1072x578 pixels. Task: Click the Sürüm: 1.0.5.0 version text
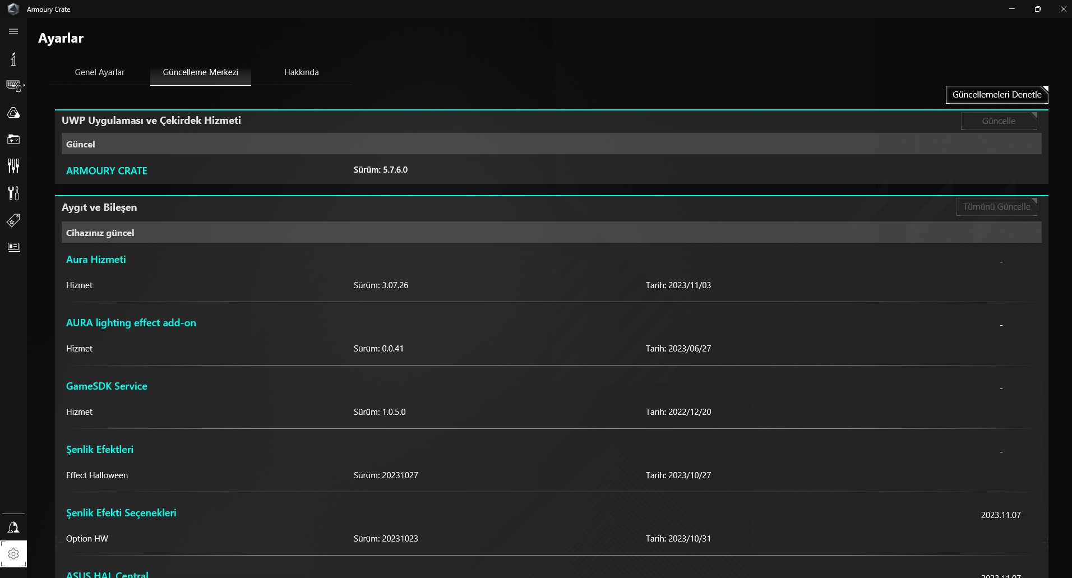tap(380, 412)
